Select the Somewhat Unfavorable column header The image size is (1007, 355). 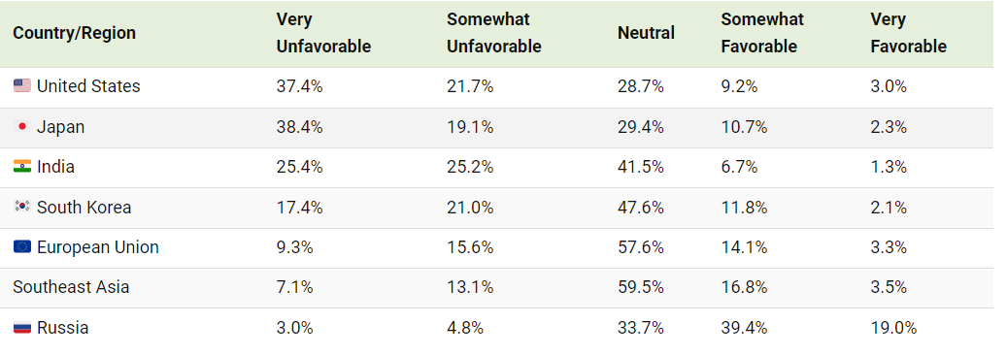tap(494, 33)
